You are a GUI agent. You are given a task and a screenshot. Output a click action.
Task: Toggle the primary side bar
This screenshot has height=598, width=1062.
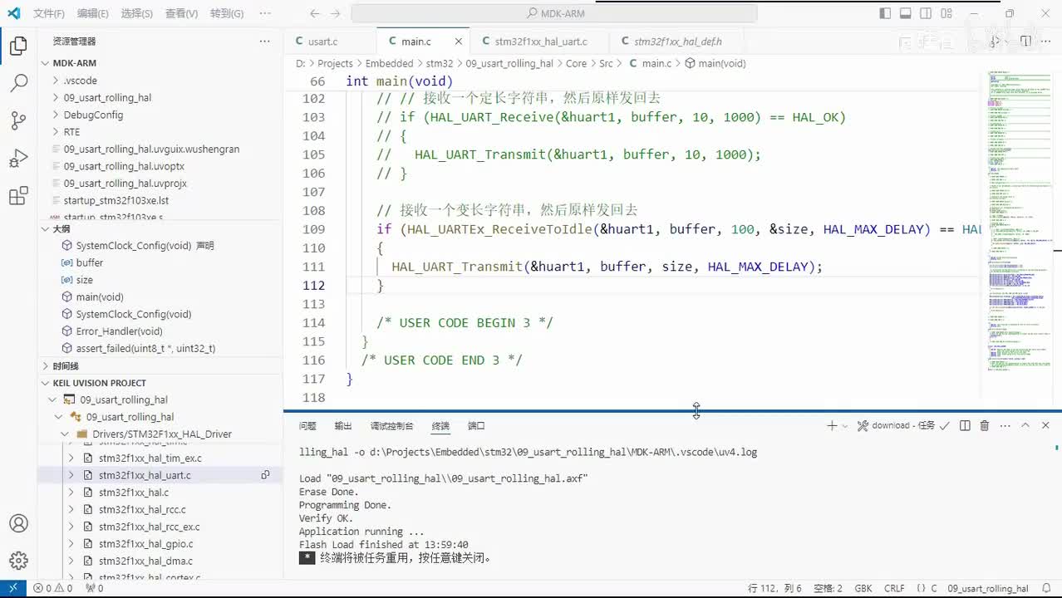(885, 13)
